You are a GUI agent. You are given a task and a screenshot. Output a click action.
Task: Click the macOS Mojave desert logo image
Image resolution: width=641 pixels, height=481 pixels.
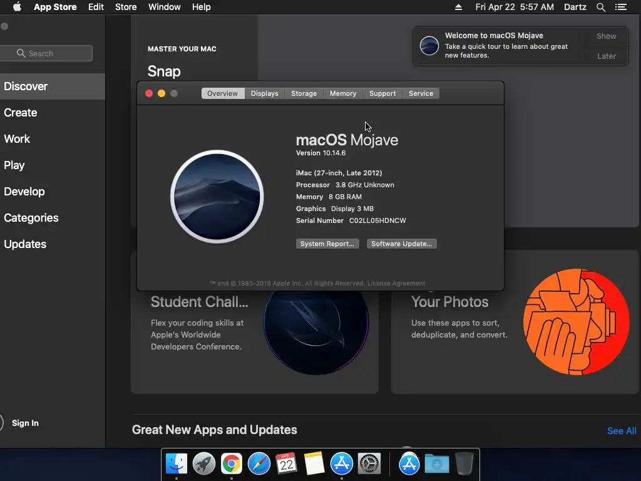point(217,197)
